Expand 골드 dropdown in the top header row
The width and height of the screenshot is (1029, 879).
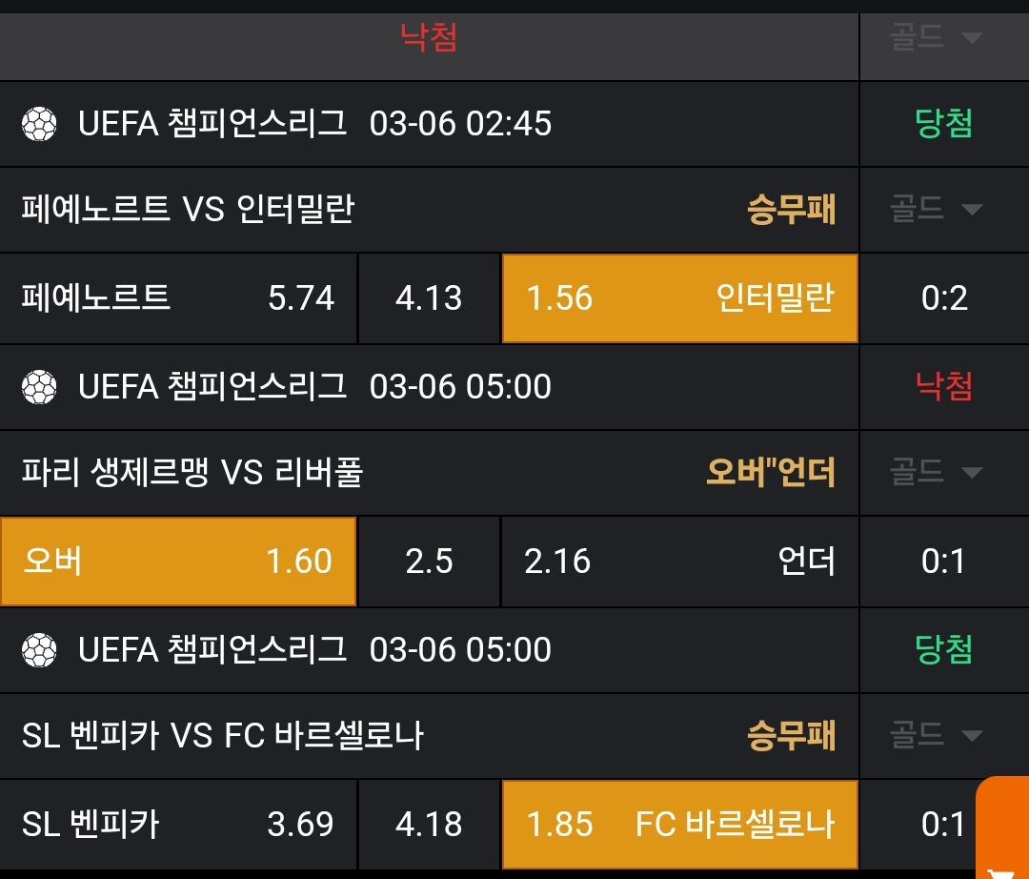click(x=936, y=38)
